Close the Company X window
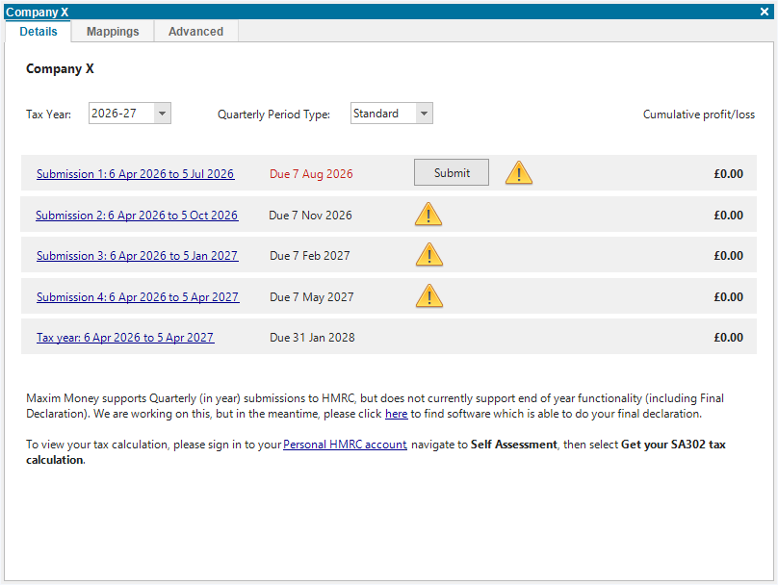Viewport: 778px width, 585px height. pyautogui.click(x=765, y=12)
